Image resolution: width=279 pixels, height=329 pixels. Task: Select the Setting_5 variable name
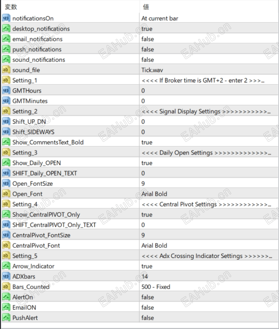pyautogui.click(x=25, y=256)
